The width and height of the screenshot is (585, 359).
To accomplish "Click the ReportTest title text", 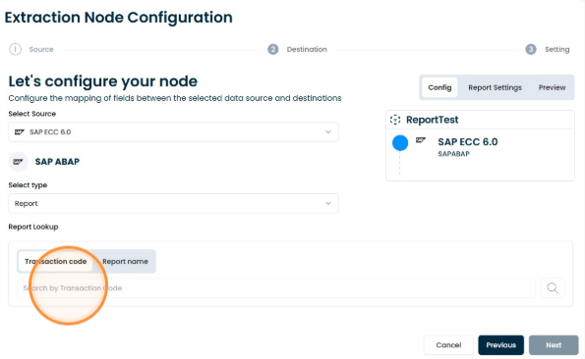I will point(432,120).
